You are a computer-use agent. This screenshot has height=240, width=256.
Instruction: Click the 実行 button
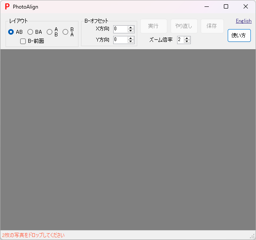point(154,26)
